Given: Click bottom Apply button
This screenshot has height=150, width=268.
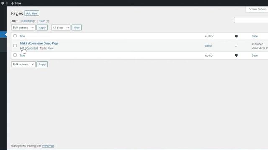Looking at the screenshot, I should pos(42,65).
